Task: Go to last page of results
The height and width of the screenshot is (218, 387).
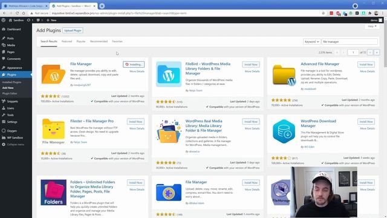Action: click(x=377, y=53)
